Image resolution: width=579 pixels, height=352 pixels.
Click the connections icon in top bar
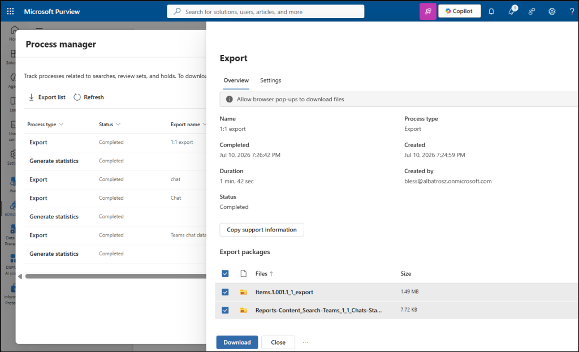[532, 11]
